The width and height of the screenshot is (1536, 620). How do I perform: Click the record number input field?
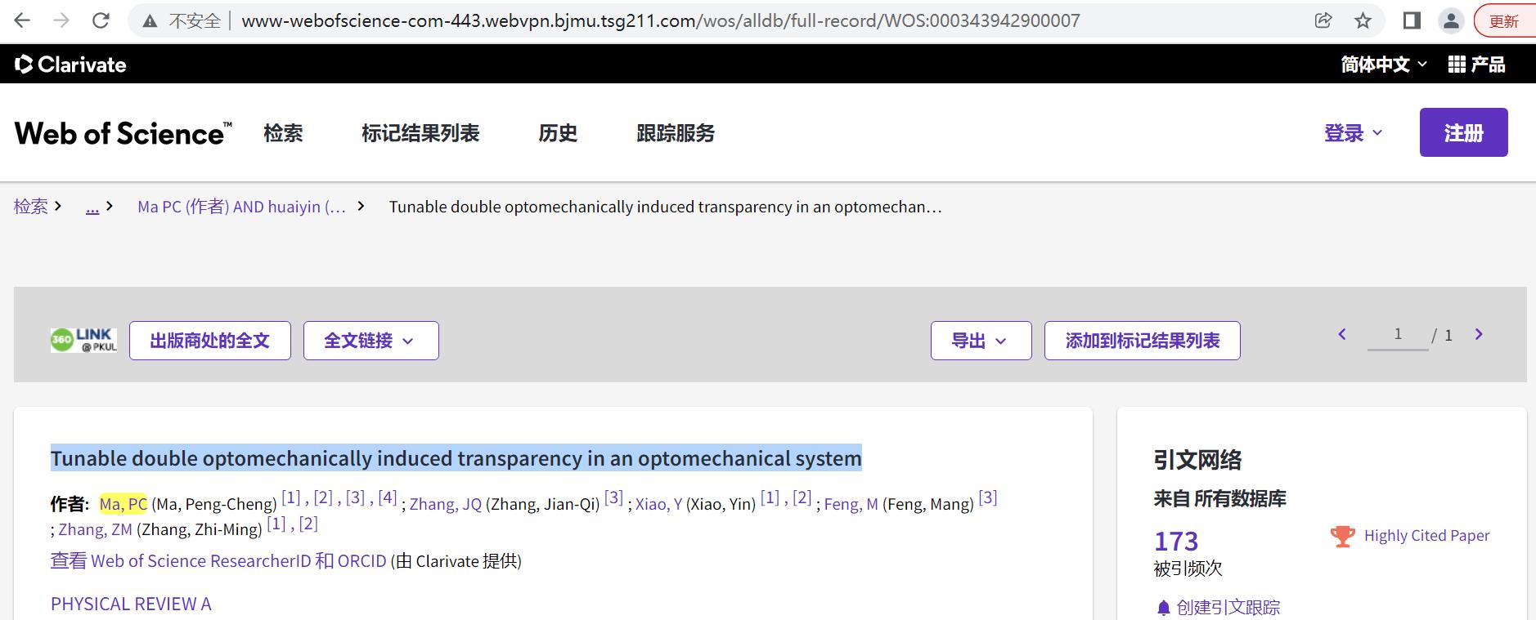point(1398,334)
